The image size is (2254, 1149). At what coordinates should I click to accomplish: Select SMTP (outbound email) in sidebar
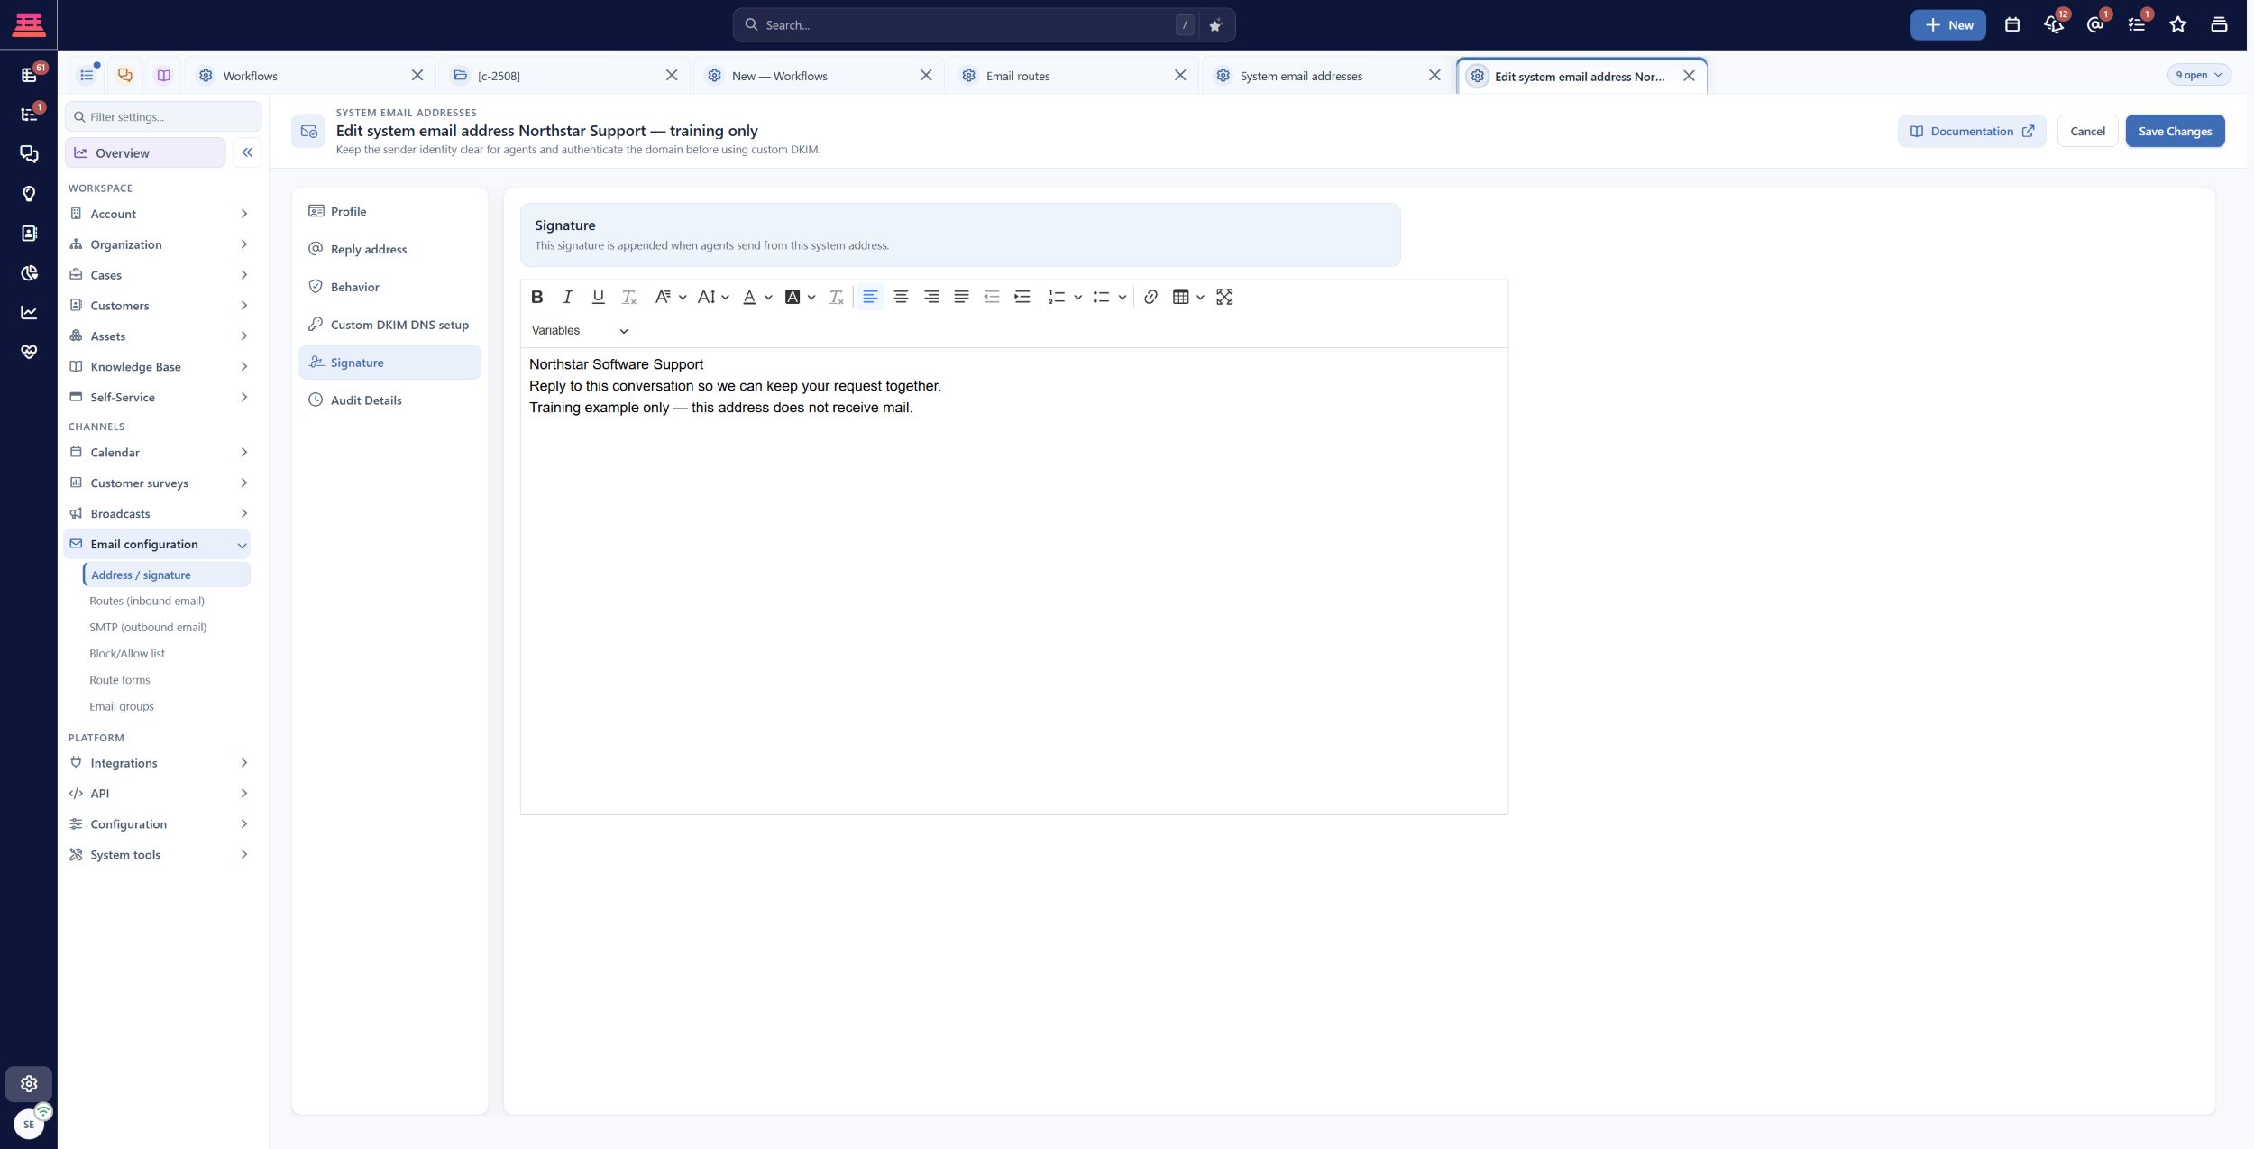click(148, 627)
